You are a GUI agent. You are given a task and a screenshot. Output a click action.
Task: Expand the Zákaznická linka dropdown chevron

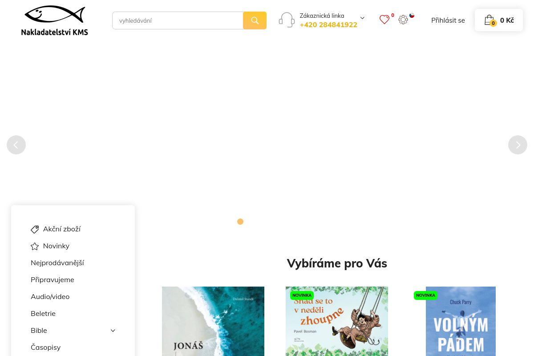point(362,18)
